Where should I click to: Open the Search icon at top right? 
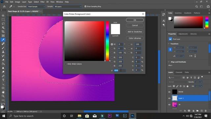(x=196, y=7)
